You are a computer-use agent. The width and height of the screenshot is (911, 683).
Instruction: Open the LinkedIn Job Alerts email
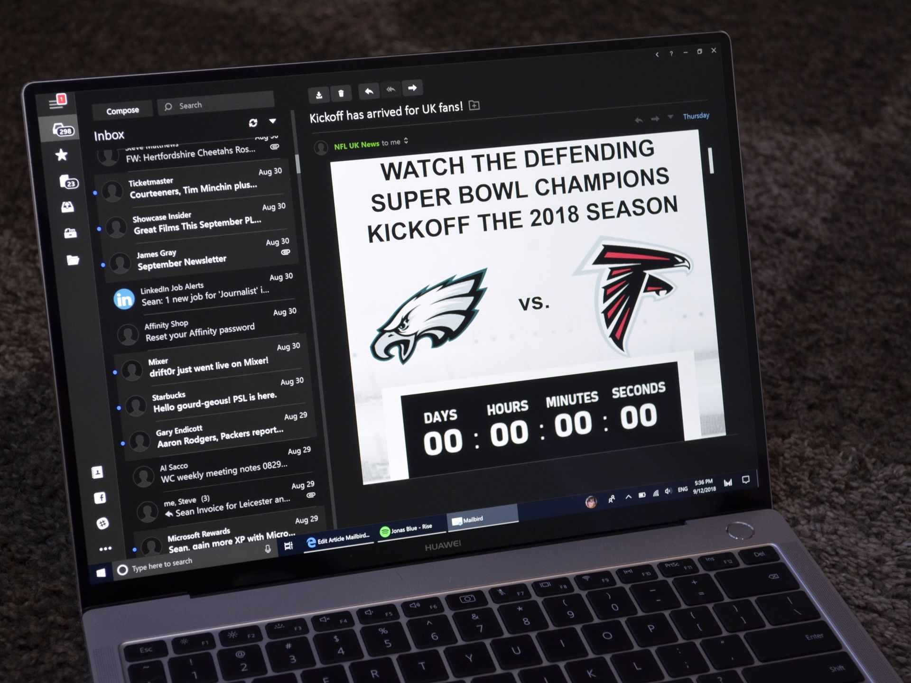click(x=194, y=296)
